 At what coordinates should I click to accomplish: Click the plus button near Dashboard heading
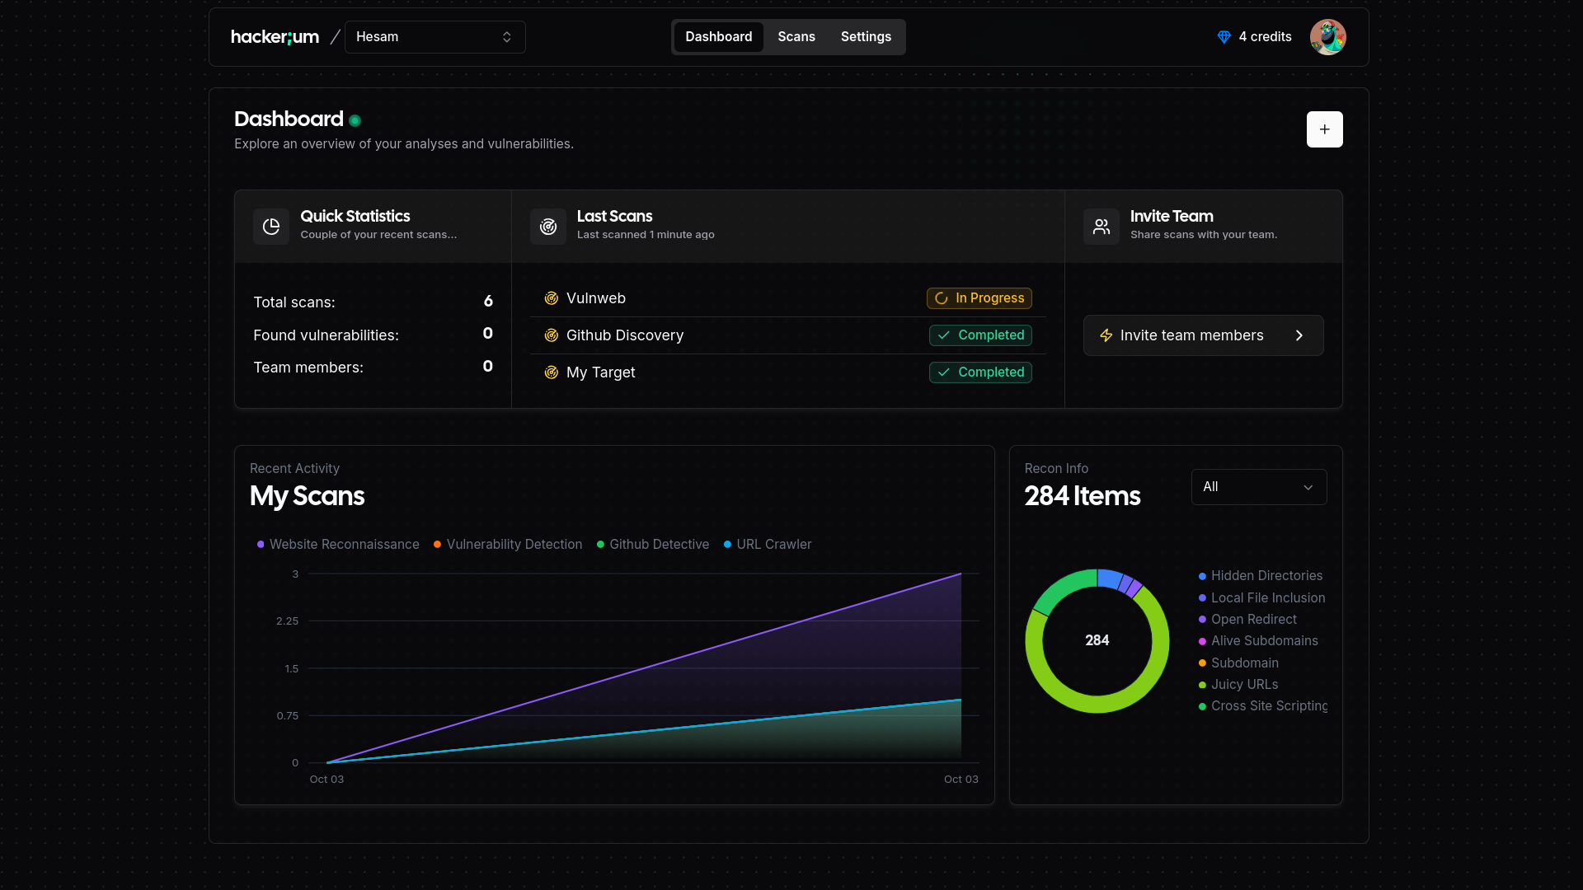tap(1324, 129)
